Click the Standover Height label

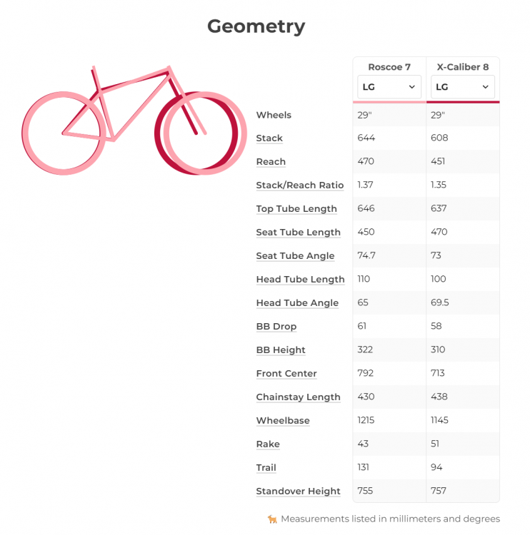tap(298, 491)
